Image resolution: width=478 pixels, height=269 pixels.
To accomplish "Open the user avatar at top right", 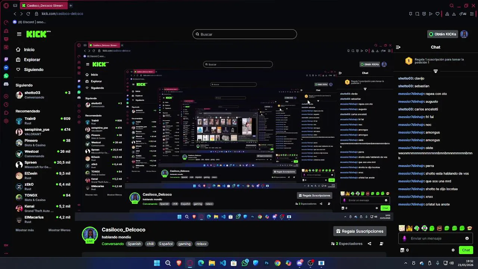I will click(x=464, y=34).
